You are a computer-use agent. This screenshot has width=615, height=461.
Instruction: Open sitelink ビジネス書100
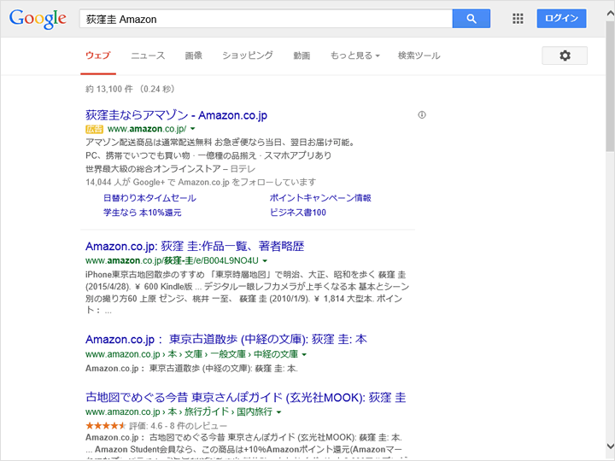tap(298, 213)
